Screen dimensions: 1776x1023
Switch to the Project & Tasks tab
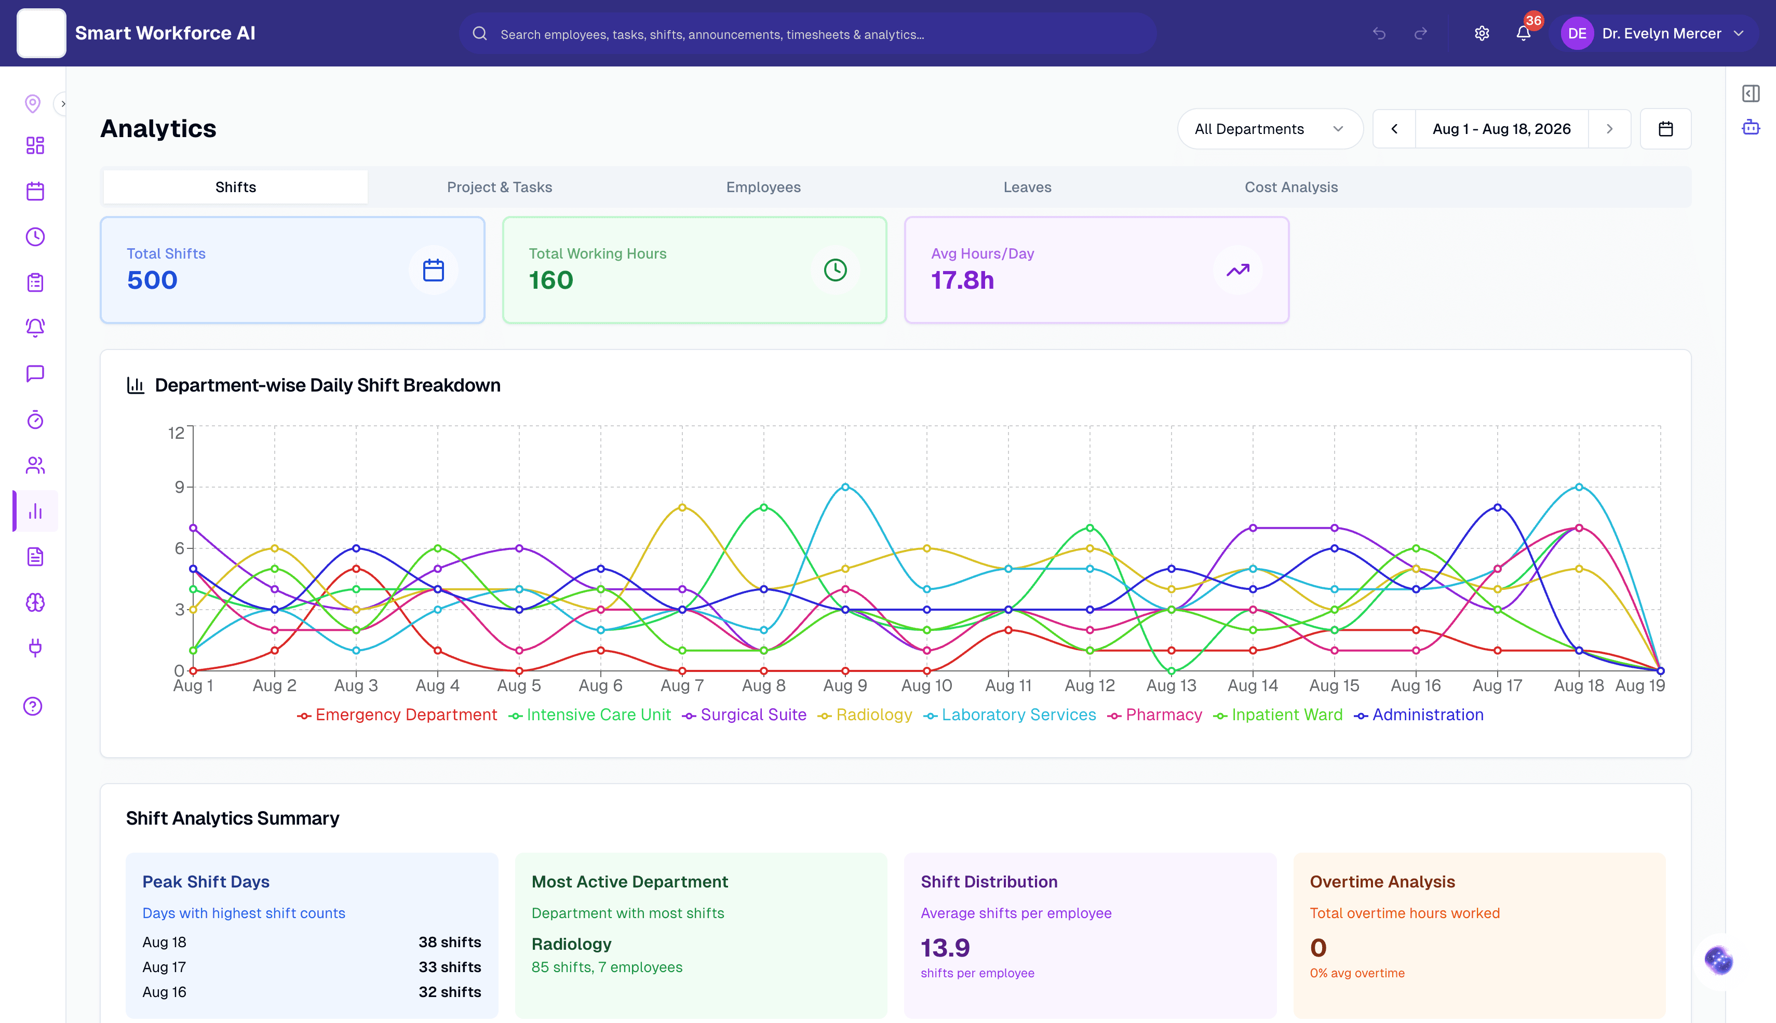500,187
